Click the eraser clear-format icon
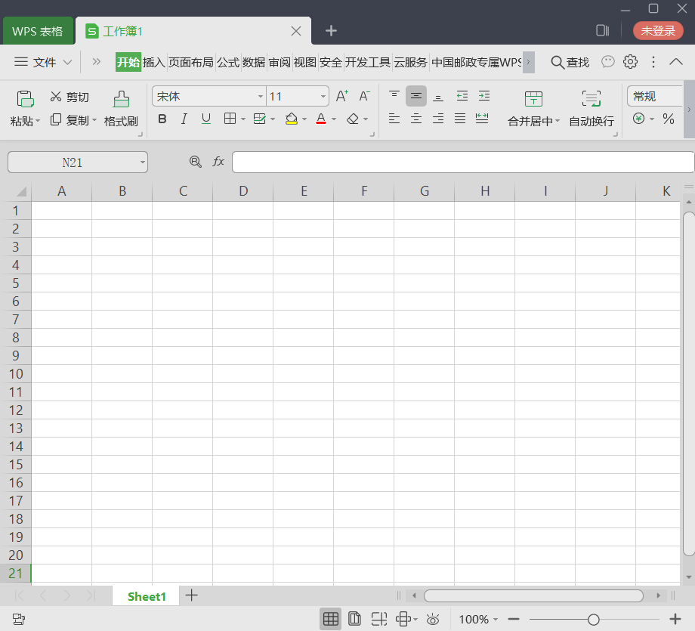Image resolution: width=695 pixels, height=631 pixels. tap(353, 119)
